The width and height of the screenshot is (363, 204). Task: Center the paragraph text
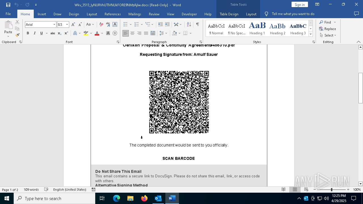point(132,33)
